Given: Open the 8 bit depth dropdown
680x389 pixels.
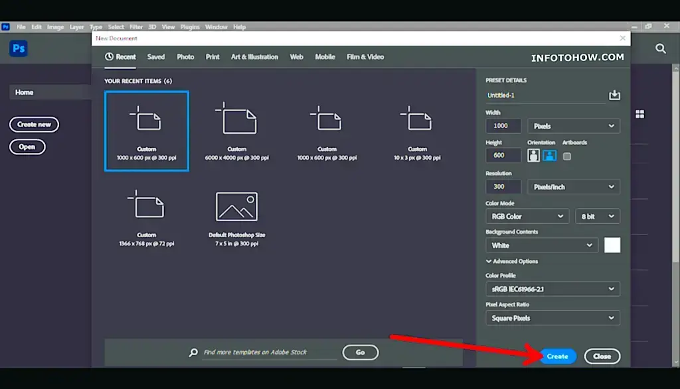Looking at the screenshot, I should coord(597,216).
